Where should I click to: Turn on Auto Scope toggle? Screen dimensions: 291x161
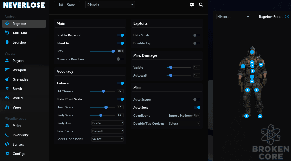click(197, 99)
